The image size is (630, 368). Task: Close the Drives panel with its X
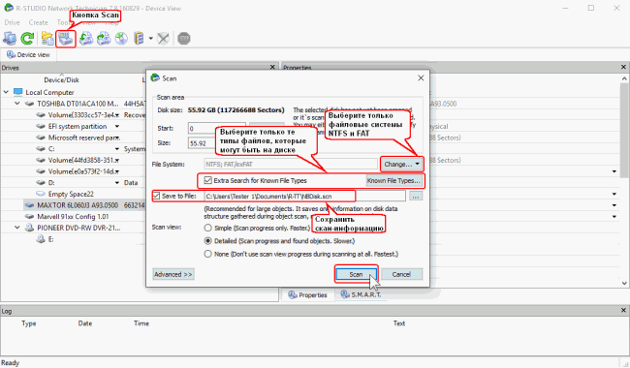click(x=272, y=67)
